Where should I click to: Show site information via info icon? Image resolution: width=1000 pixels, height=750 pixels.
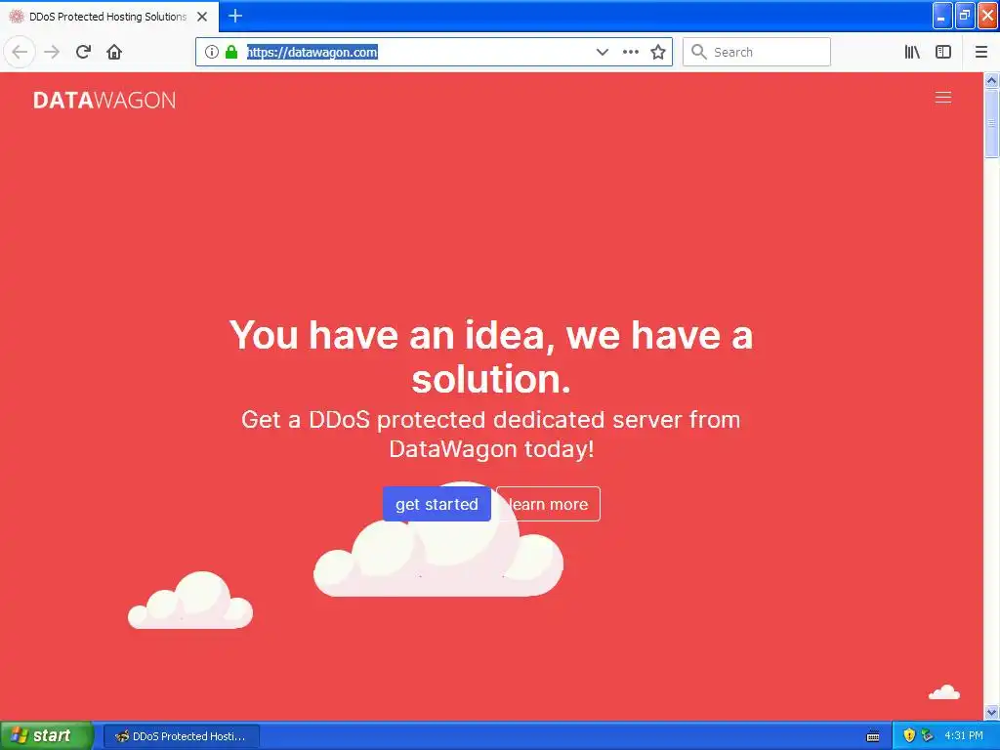[x=212, y=52]
